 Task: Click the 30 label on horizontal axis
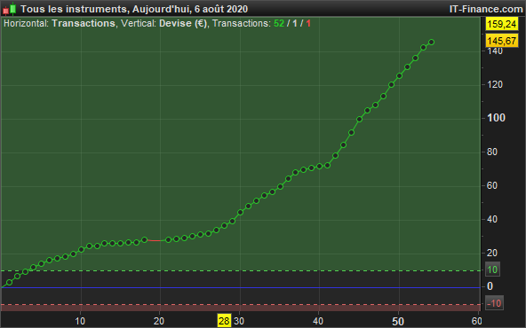coord(239,321)
